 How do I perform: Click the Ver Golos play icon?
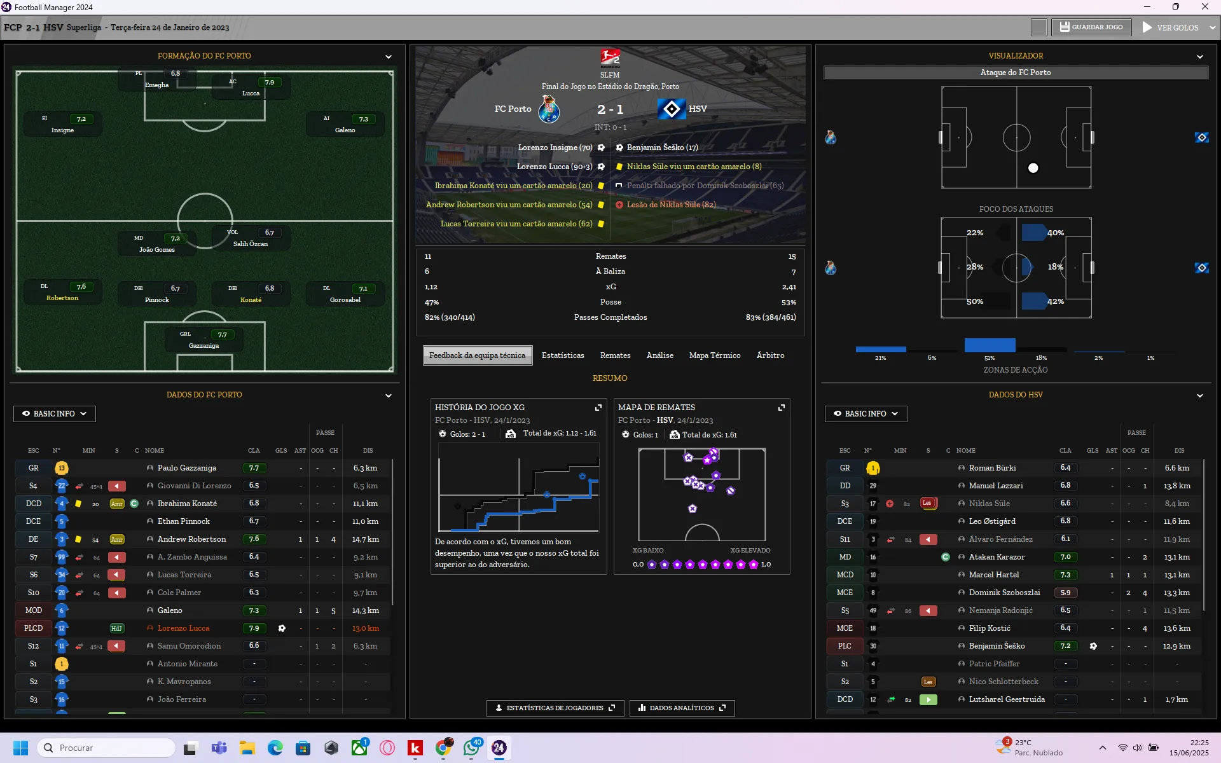coord(1147,28)
